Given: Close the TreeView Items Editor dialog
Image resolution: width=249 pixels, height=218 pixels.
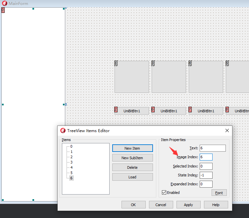Looking at the screenshot, I should (227, 130).
